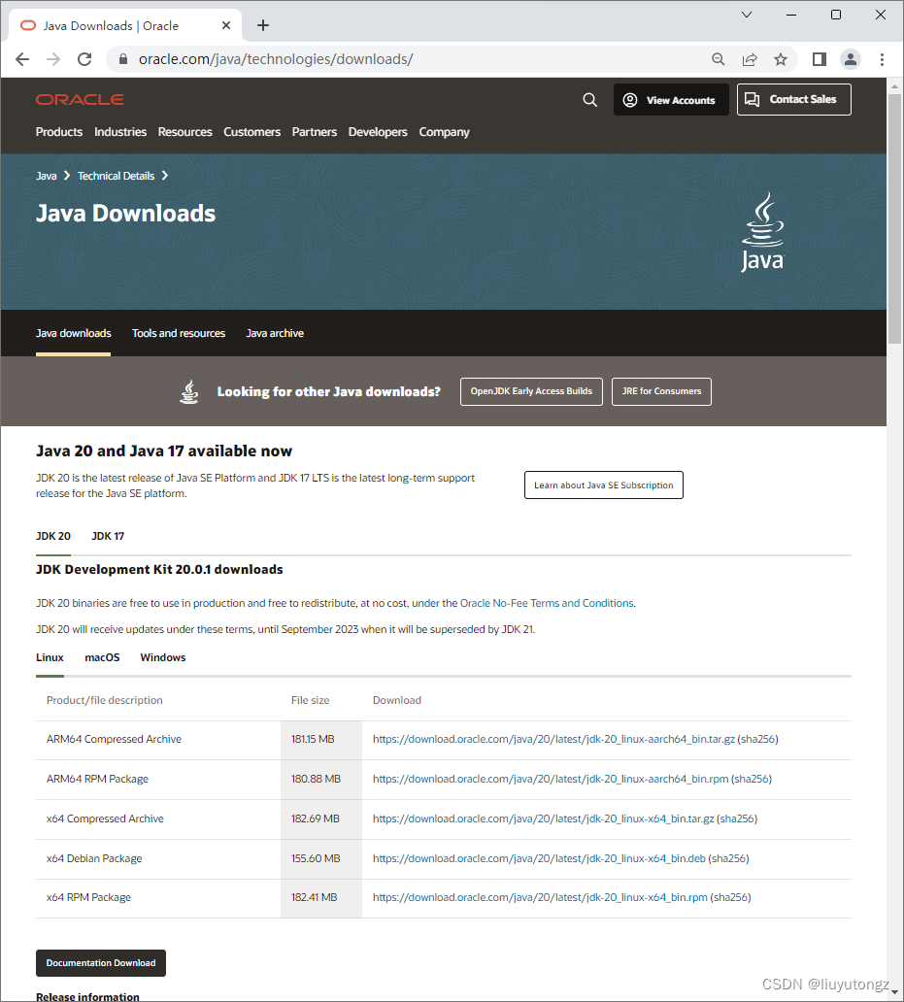Open the zoom magnifier icon in address bar
This screenshot has width=904, height=1002.
tap(719, 59)
